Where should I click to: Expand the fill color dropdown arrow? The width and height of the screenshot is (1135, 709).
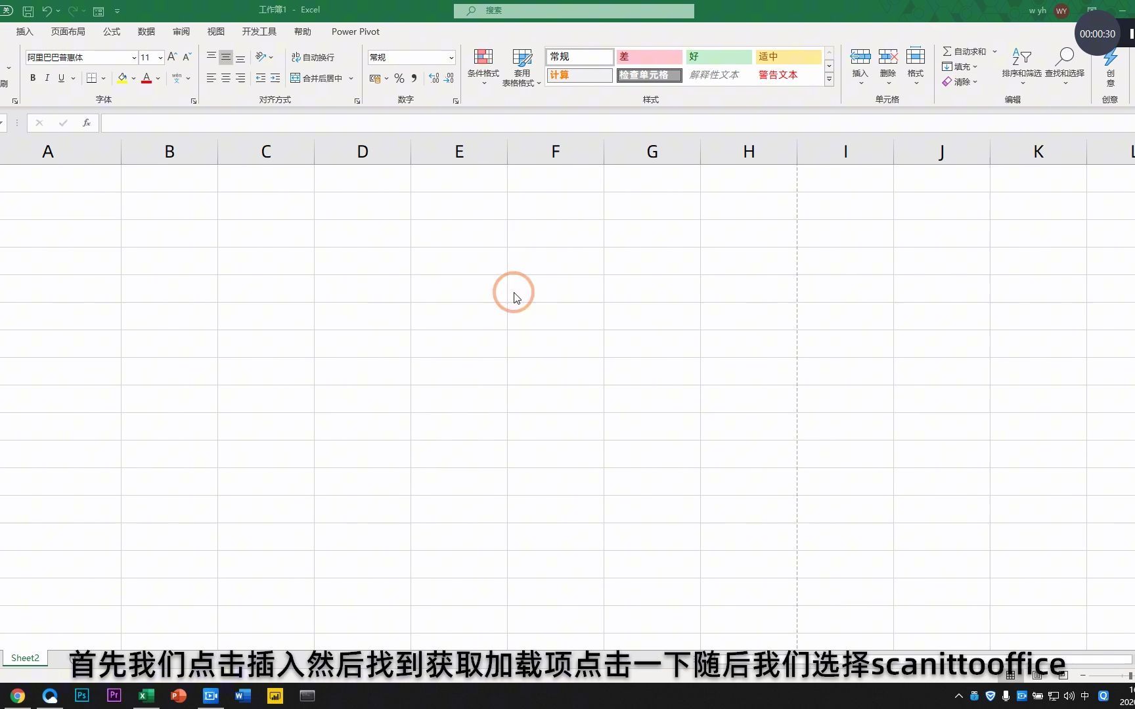click(x=133, y=78)
